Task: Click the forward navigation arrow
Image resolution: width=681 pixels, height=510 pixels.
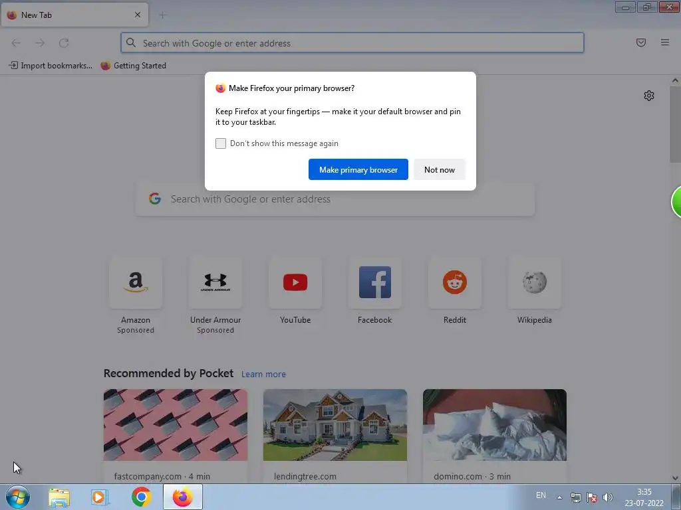Action: coord(40,43)
